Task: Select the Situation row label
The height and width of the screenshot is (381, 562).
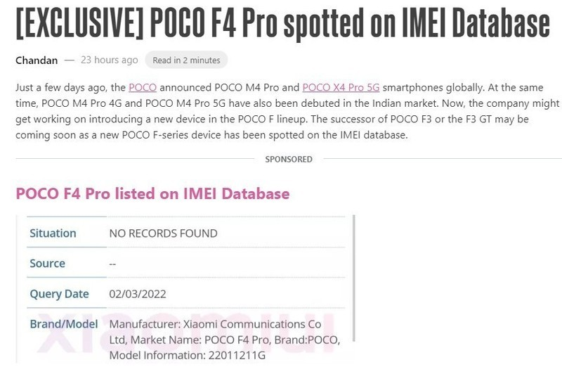Action: click(53, 233)
